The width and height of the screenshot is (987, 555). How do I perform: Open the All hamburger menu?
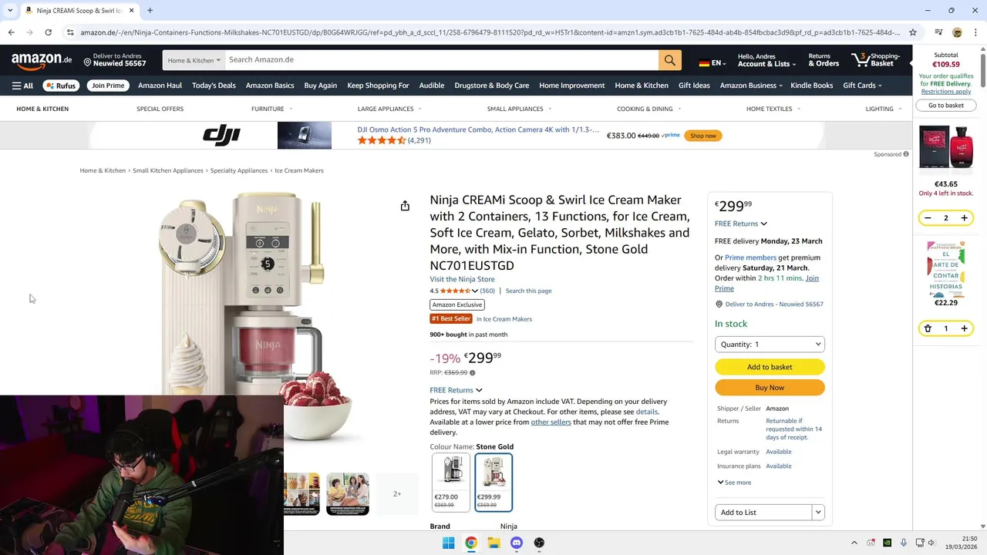click(22, 86)
